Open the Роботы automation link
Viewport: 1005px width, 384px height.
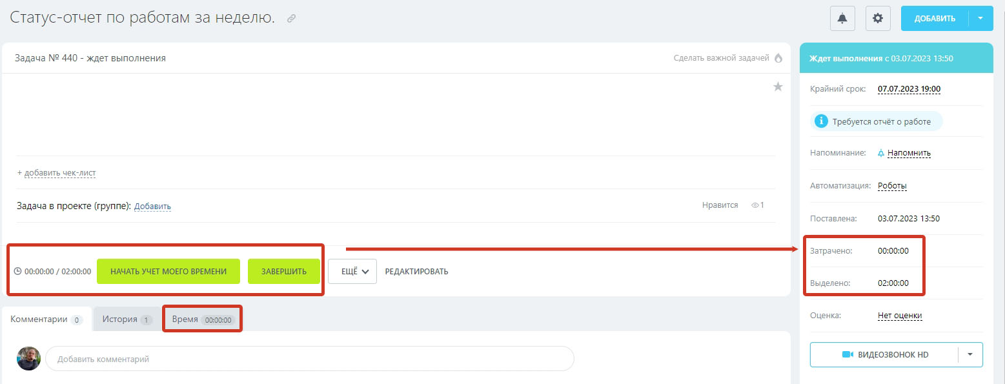[x=892, y=186]
